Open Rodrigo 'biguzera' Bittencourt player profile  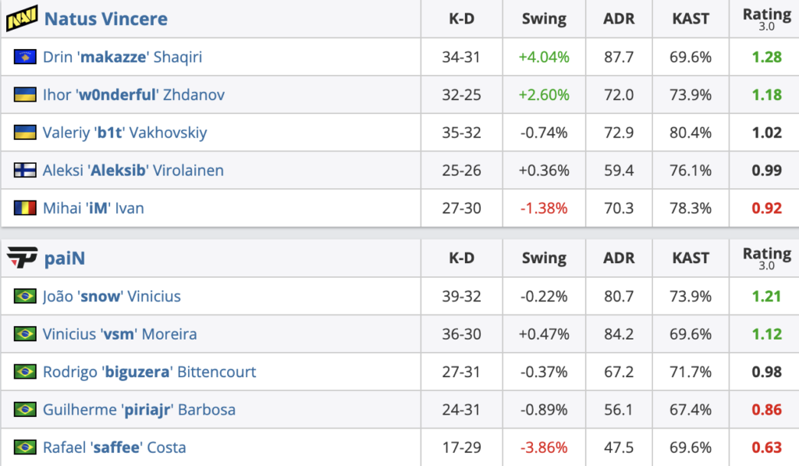(149, 372)
